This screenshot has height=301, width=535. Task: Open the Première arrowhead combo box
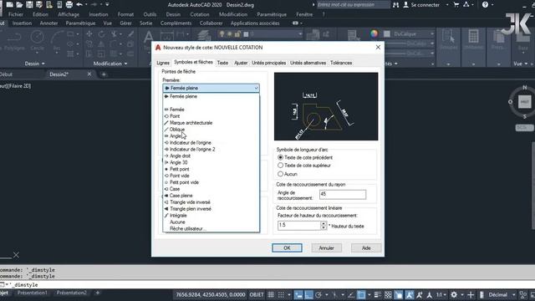[211, 88]
